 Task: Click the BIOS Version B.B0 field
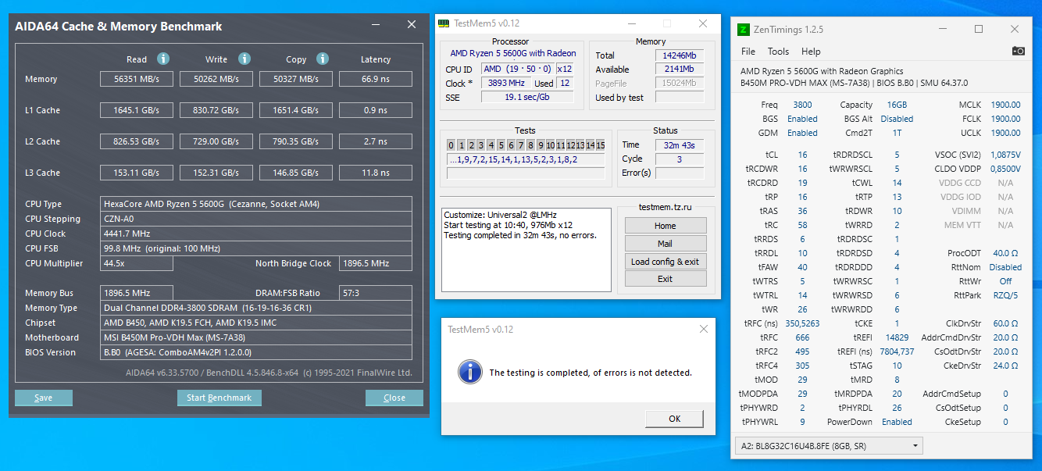(x=256, y=352)
